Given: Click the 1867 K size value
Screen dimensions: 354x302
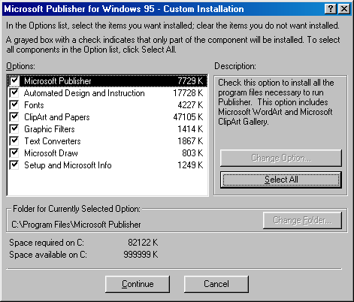Looking at the screenshot, I should (x=190, y=141).
